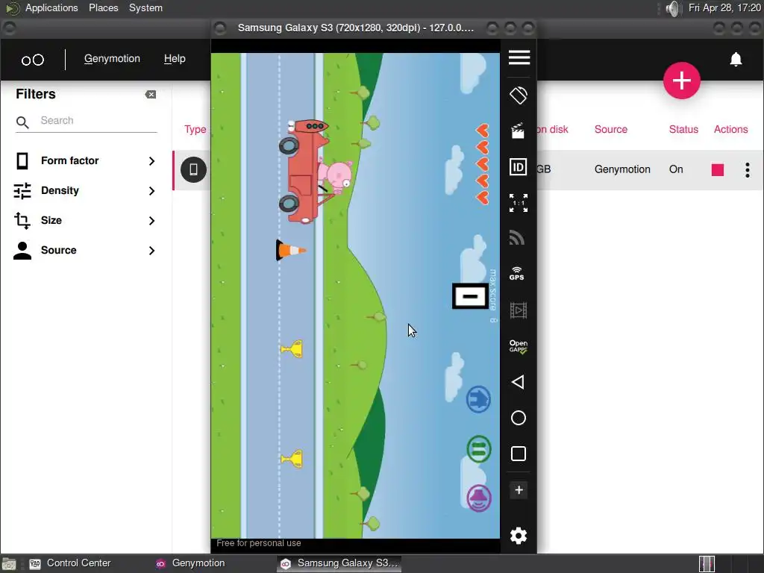Open the clock showing Fri Apr 28
Image resolution: width=764 pixels, height=573 pixels.
point(724,7)
